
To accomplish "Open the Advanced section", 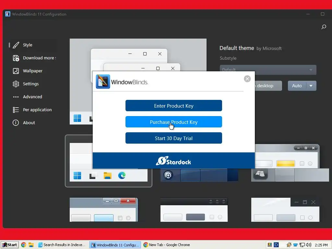I will coord(32,97).
